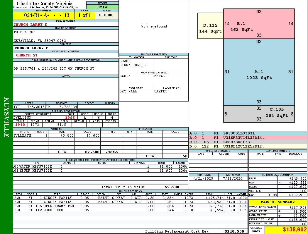Click the FULLBATH plumbing fixture row
308x234 pixels.
pos(57,136)
